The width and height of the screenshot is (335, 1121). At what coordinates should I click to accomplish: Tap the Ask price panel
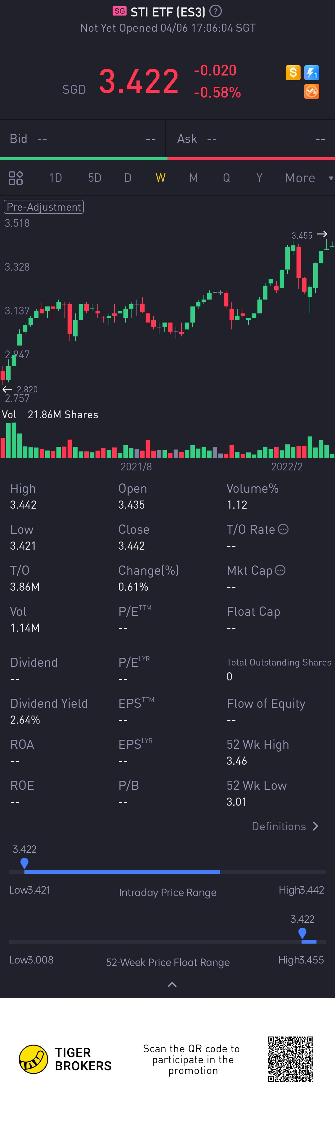pos(251,139)
